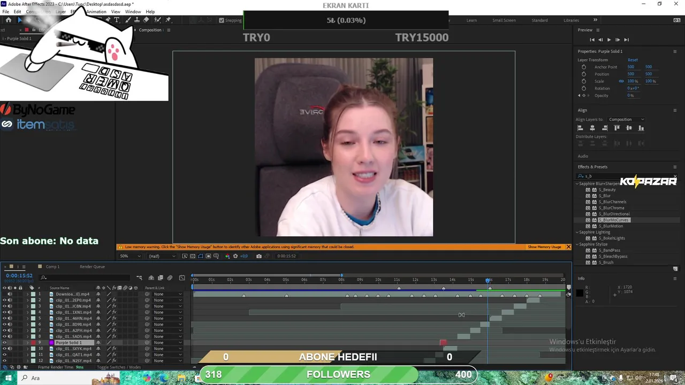
Task: Toggle Position stopwatch in Properties
Action: tap(584, 74)
